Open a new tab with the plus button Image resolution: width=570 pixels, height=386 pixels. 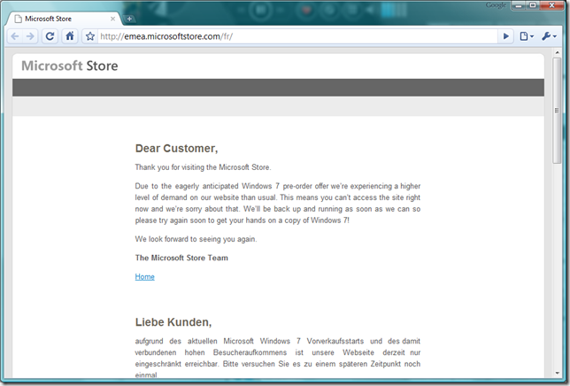pos(129,19)
